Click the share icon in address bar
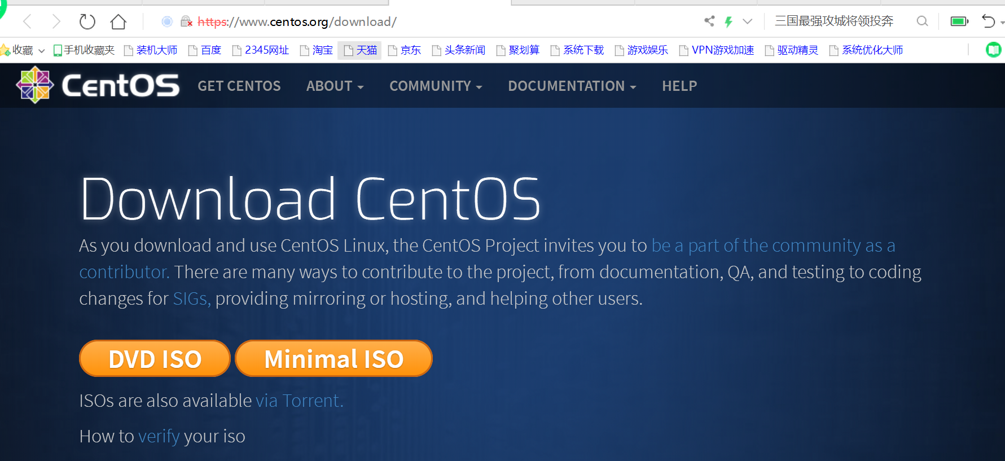1005x461 pixels. pos(709,21)
